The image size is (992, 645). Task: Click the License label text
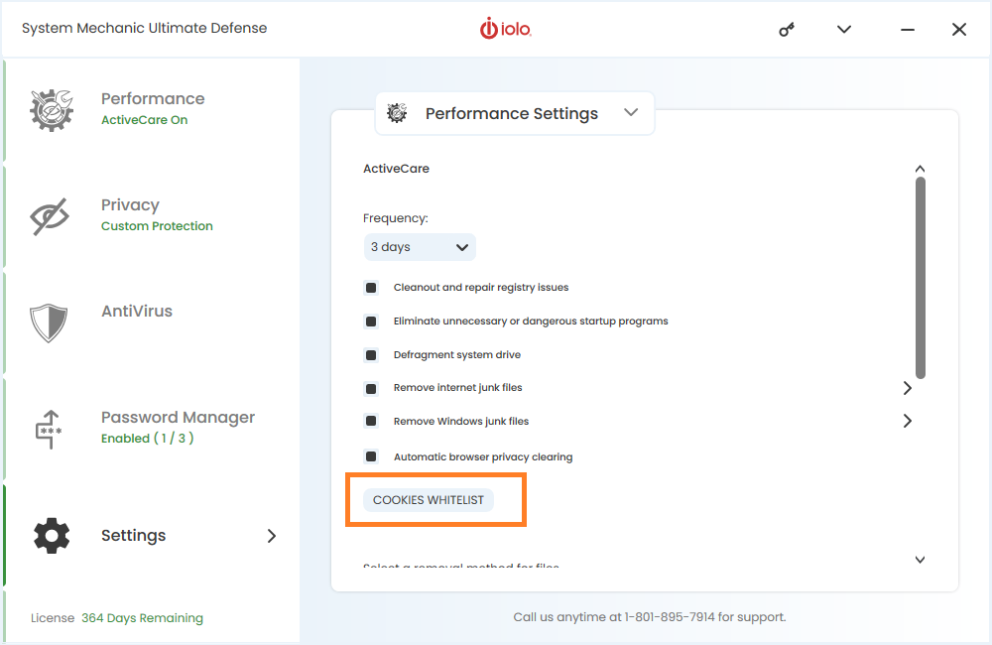53,618
